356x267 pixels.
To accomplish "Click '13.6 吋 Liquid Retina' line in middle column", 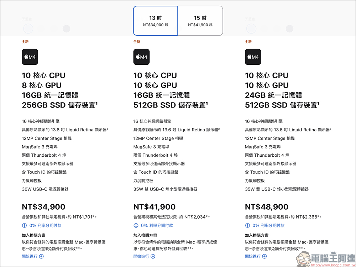I will 177,130.
